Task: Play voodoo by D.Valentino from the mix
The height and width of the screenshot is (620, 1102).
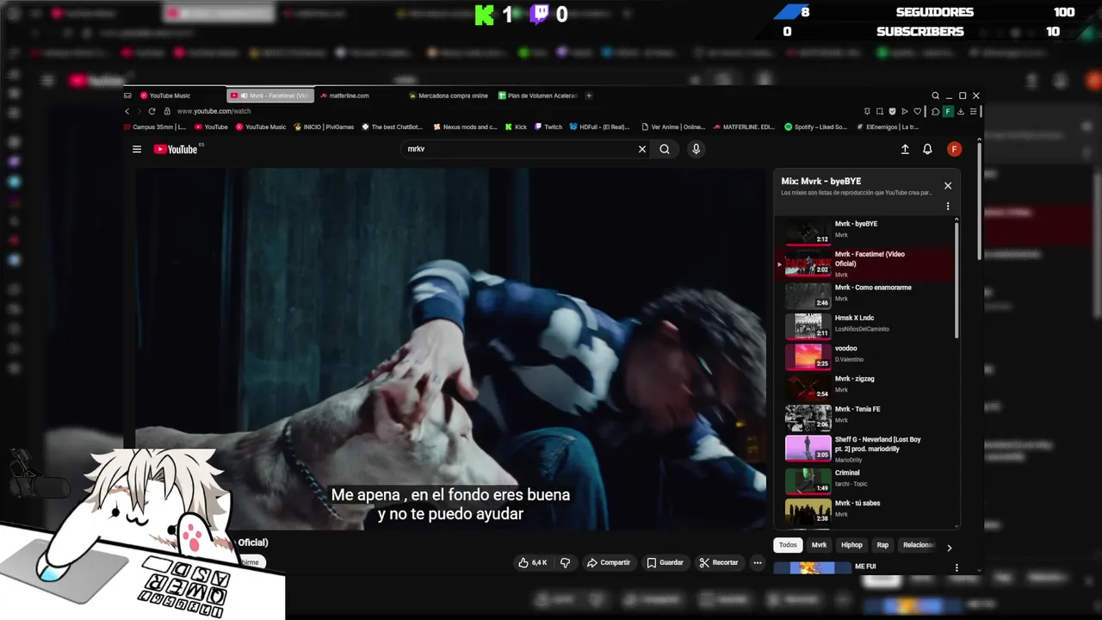Action: [864, 356]
